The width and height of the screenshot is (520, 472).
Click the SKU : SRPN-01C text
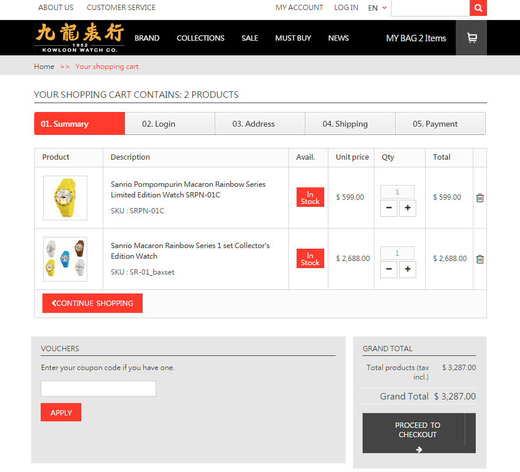[x=137, y=211]
